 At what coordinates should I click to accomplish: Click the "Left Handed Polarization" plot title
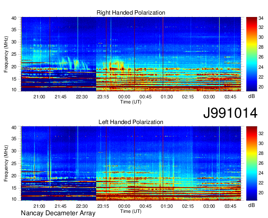coord(131,122)
